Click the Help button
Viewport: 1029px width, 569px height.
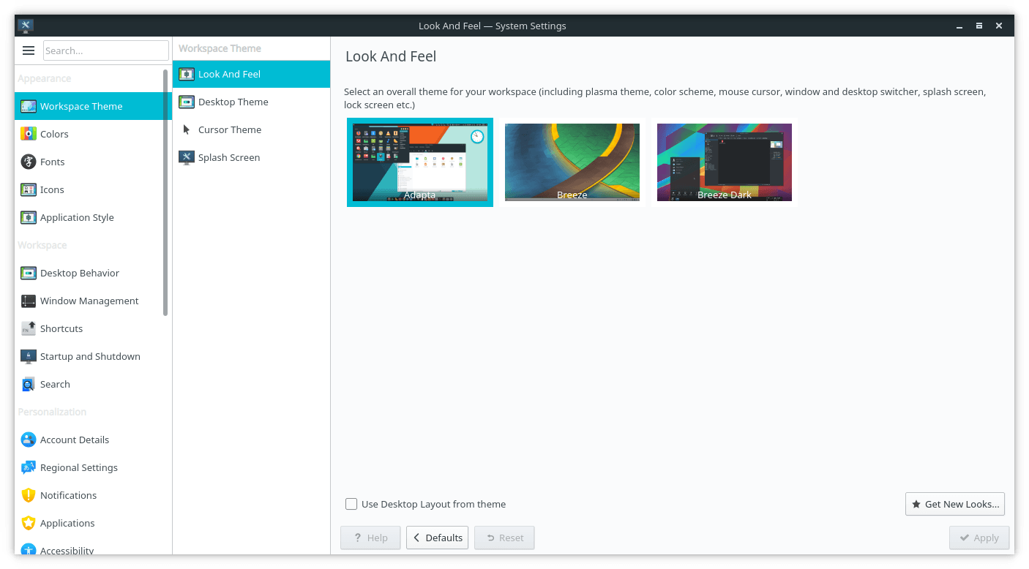[370, 538]
